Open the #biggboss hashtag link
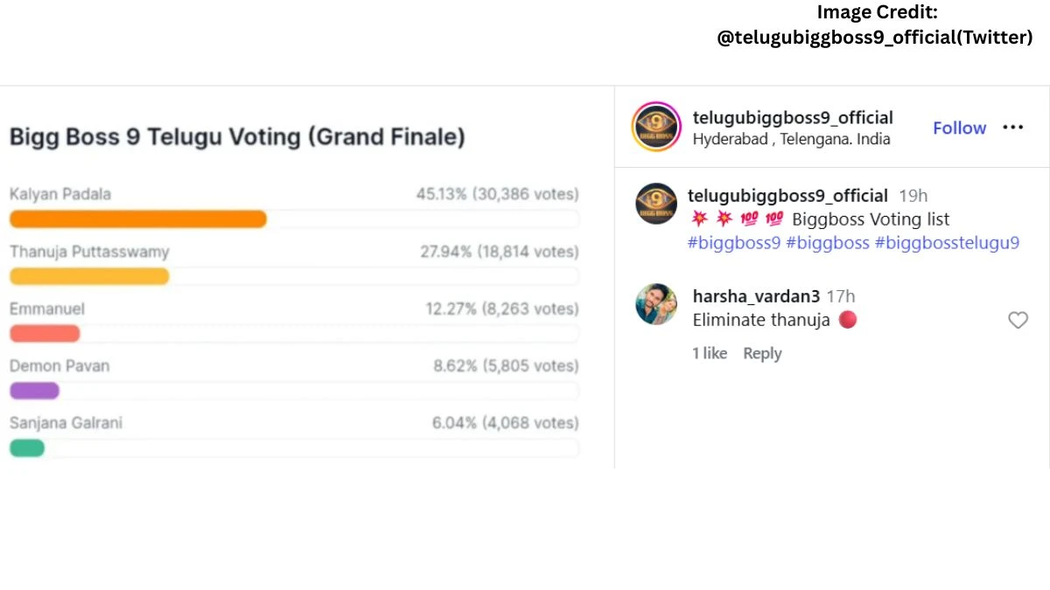Screen dimensions: 1050x590 point(827,242)
